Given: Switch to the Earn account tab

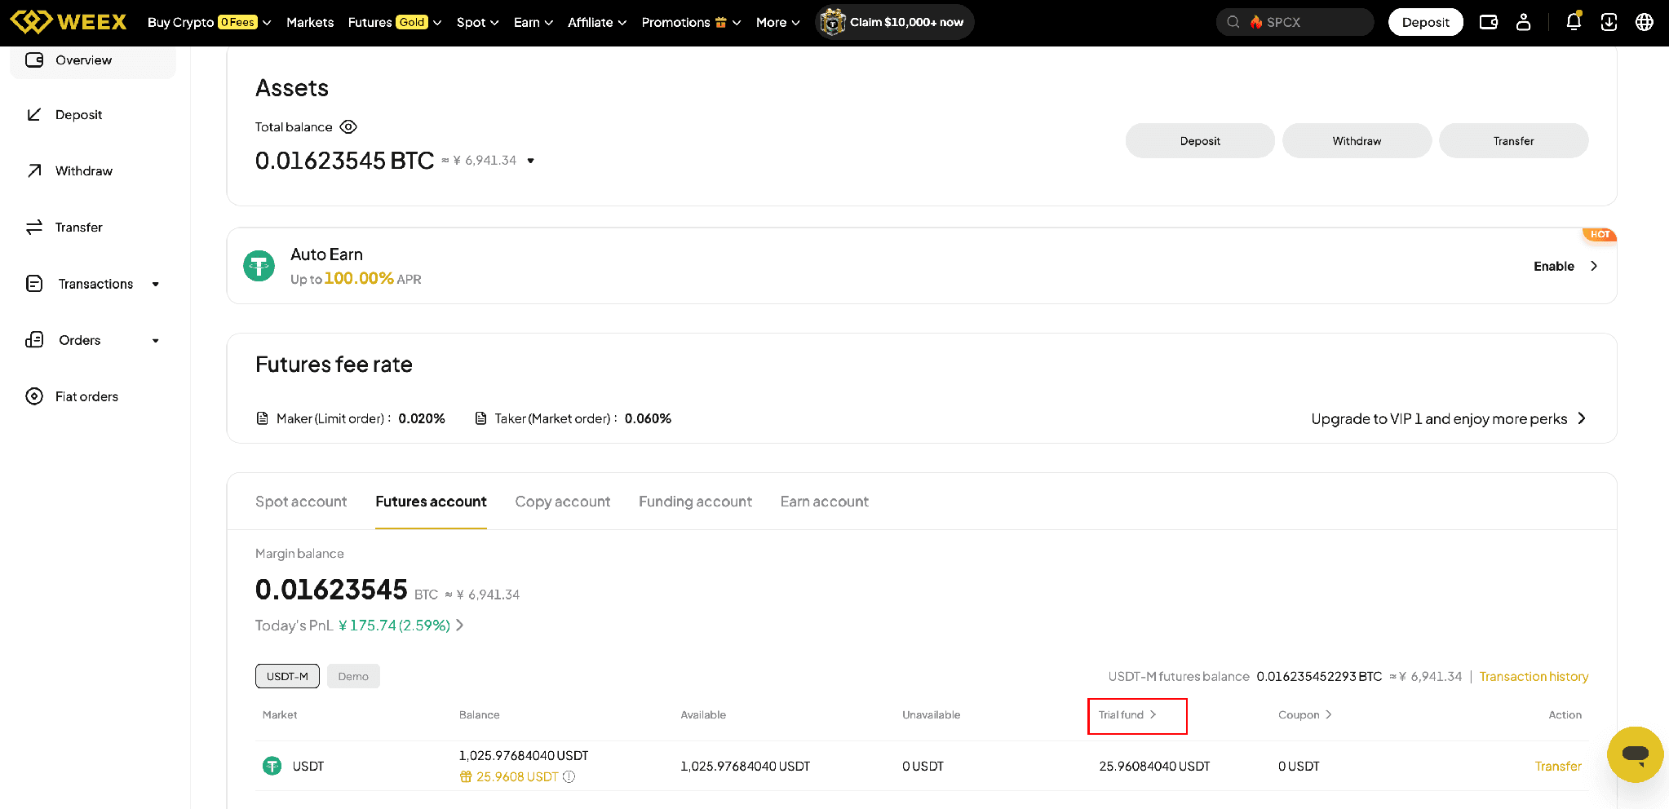Looking at the screenshot, I should 824,502.
